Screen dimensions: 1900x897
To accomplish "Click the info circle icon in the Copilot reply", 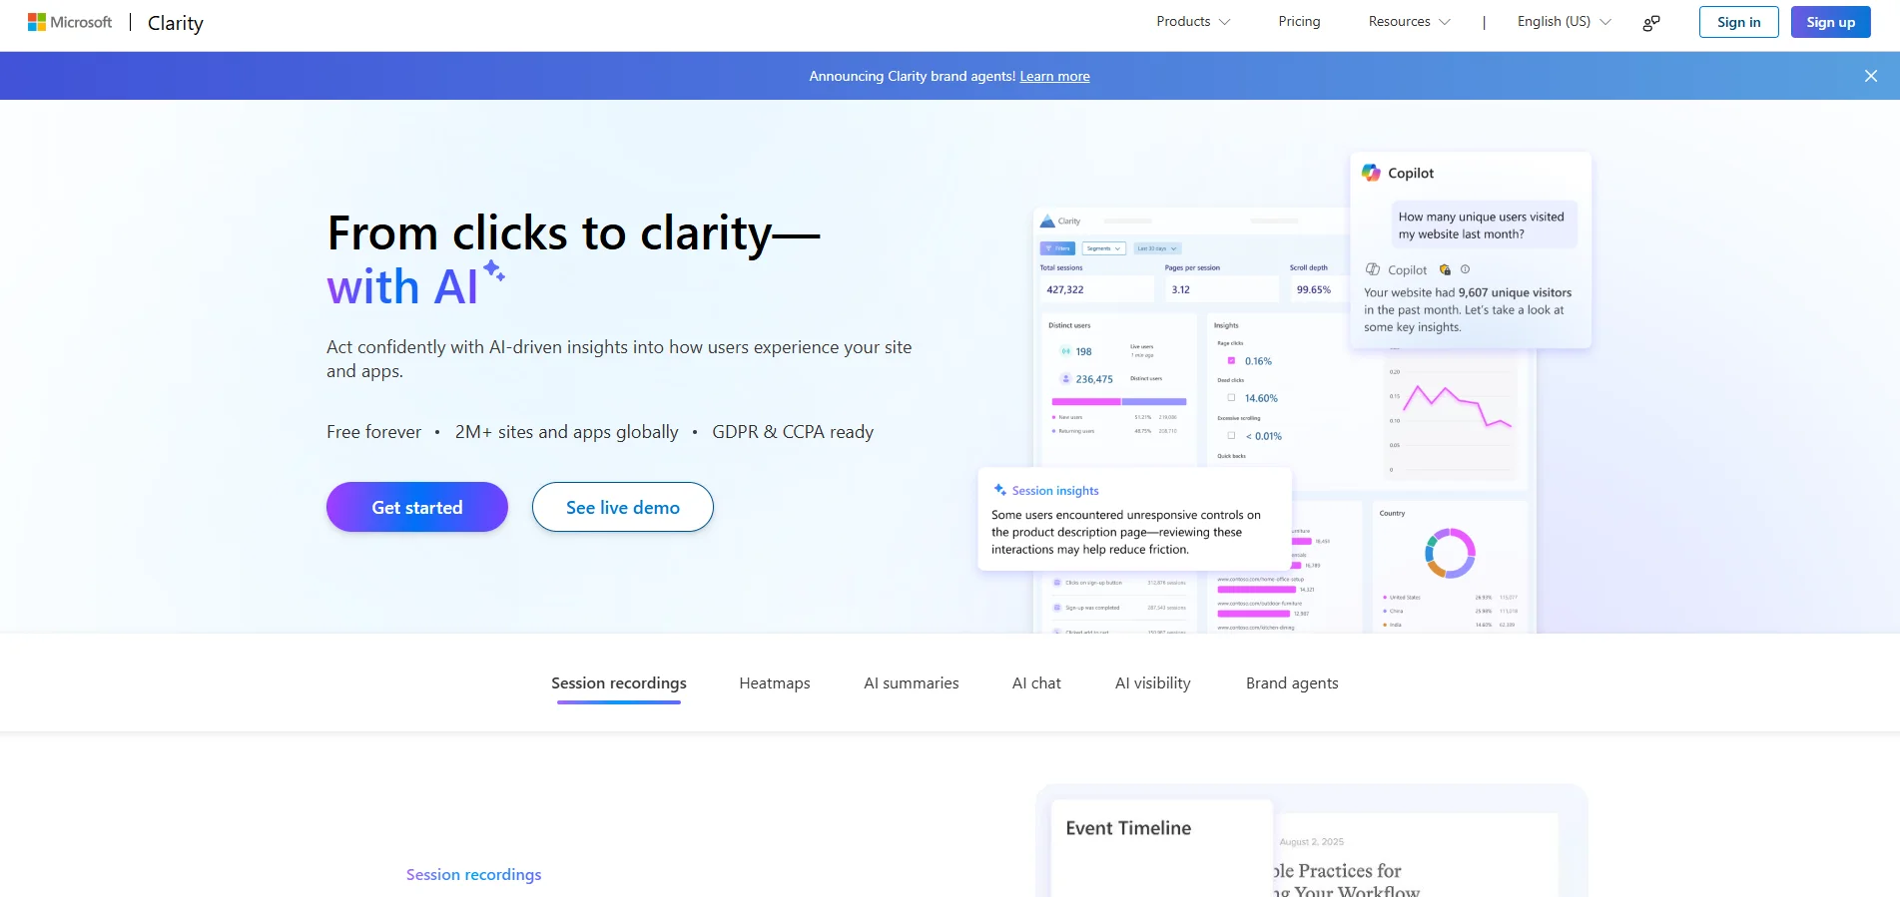I will [1466, 269].
